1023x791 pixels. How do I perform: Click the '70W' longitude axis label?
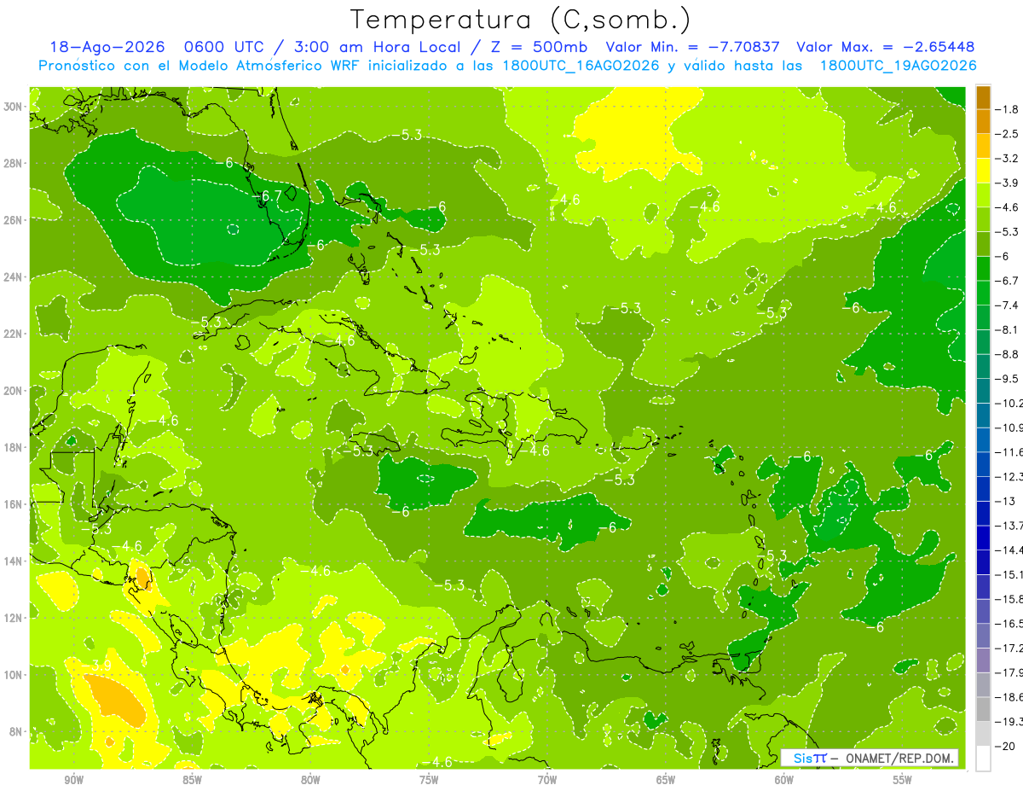[x=547, y=780]
